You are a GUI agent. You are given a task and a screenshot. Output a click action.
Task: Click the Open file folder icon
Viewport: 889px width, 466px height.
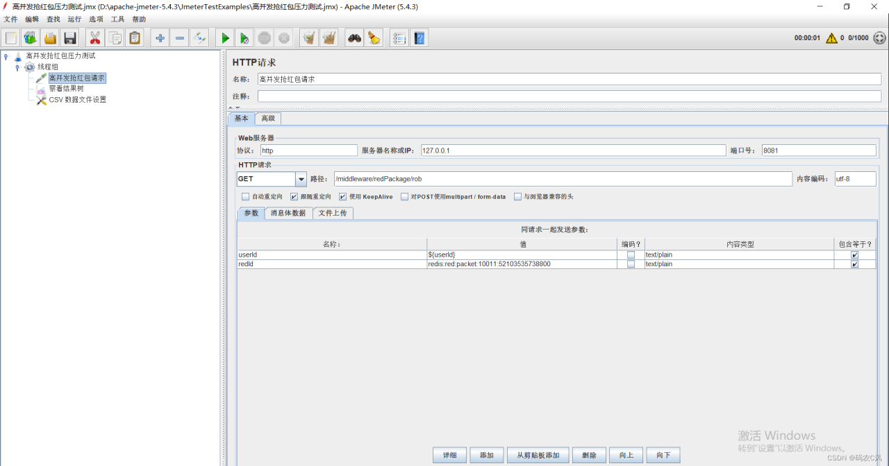(50, 38)
